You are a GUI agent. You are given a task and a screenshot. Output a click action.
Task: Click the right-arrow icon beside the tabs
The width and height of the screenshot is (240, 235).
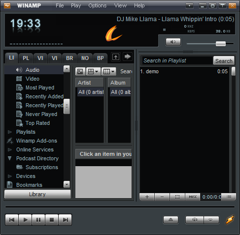(128, 57)
